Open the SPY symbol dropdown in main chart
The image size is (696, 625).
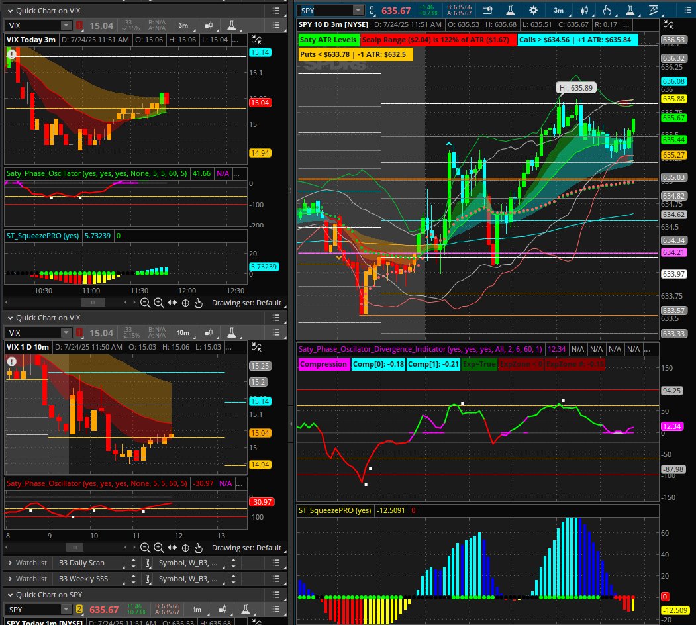point(358,10)
